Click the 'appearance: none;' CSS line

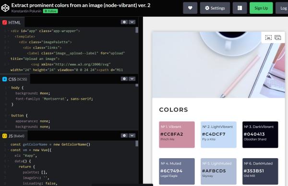pyautogui.click(x=33, y=121)
